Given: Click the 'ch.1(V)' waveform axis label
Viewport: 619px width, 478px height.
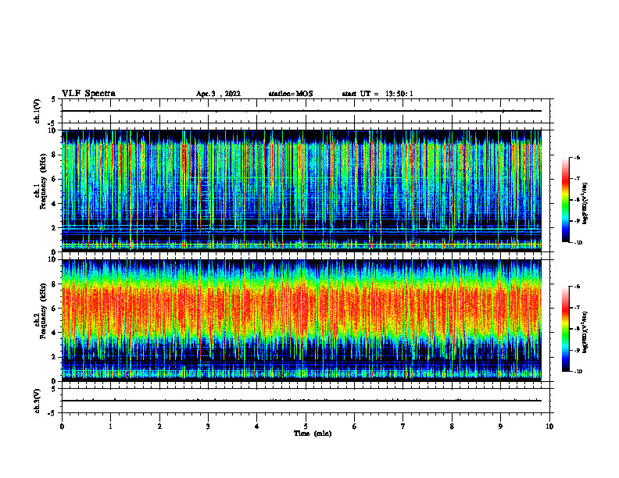Looking at the screenshot, I should (38, 111).
